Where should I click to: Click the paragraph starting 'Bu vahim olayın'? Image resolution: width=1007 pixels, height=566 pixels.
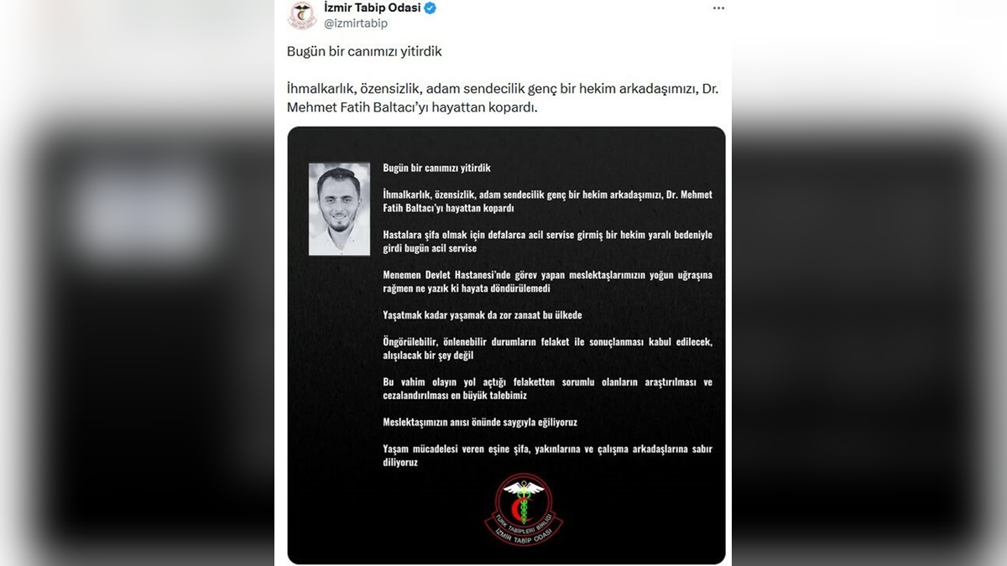[547, 388]
